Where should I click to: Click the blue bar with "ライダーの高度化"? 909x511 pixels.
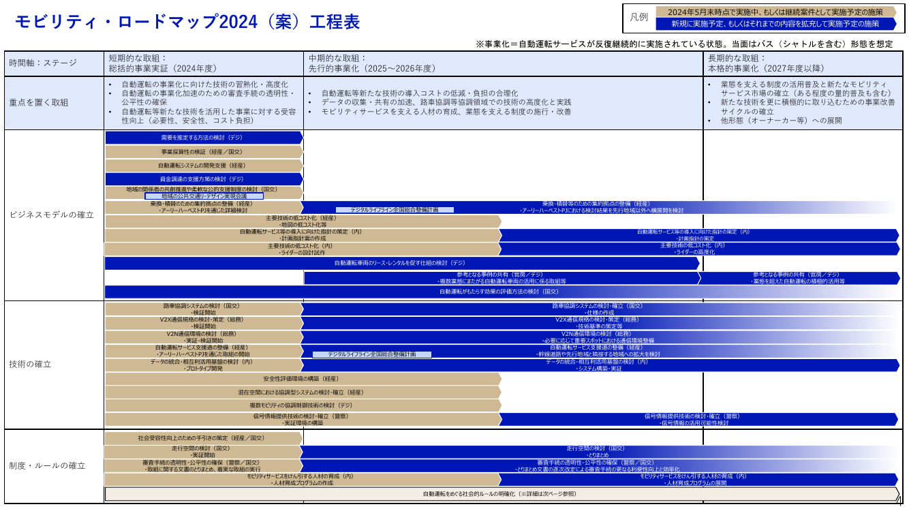point(699,249)
